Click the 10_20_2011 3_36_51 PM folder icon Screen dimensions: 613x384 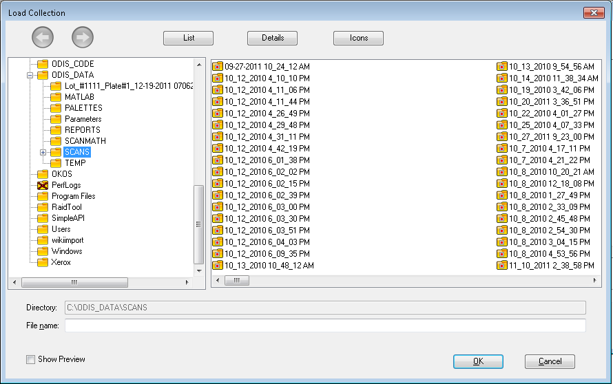pyautogui.click(x=502, y=101)
